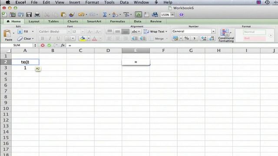Cancel formula entry with red X

pos(43,45)
